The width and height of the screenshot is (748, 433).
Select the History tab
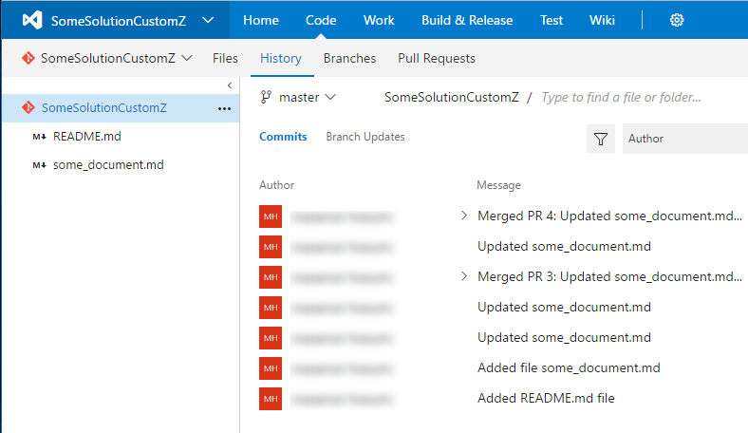pyautogui.click(x=281, y=58)
